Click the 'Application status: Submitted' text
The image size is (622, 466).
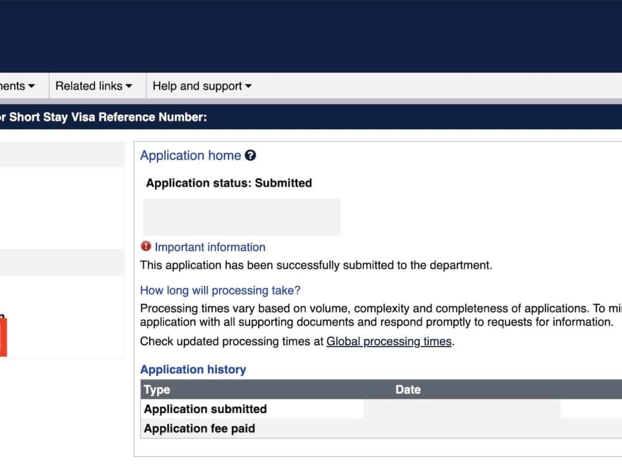(x=229, y=183)
